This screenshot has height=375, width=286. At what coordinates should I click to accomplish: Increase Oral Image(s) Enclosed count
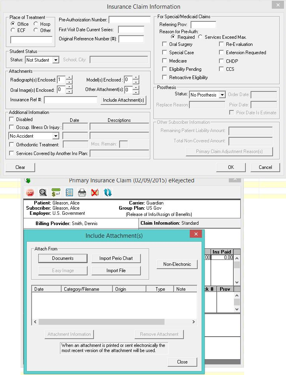point(69,87)
